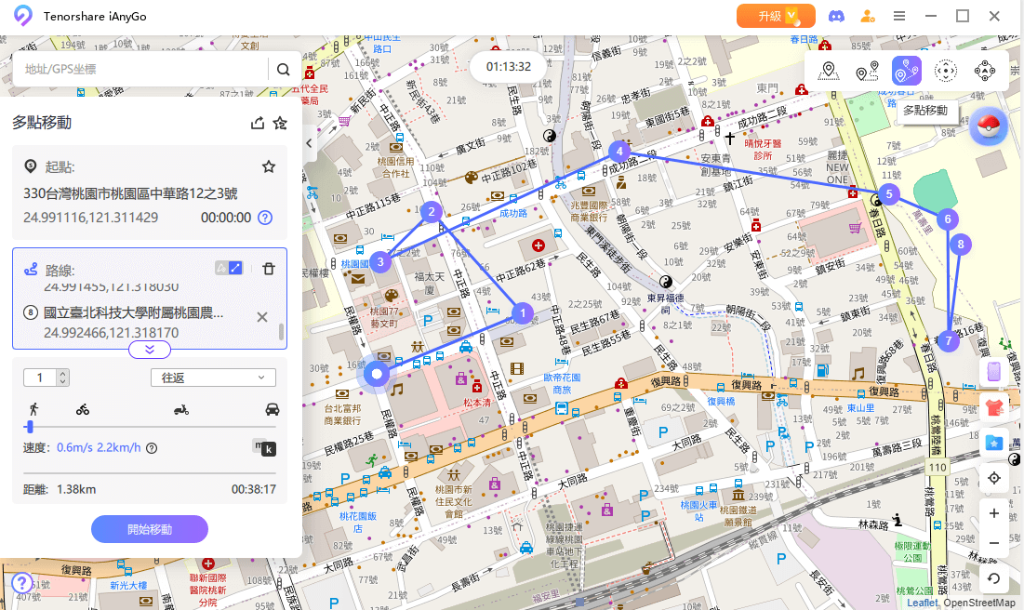The height and width of the screenshot is (610, 1024).
Task: Click the 開始移動 start button
Action: (x=150, y=529)
